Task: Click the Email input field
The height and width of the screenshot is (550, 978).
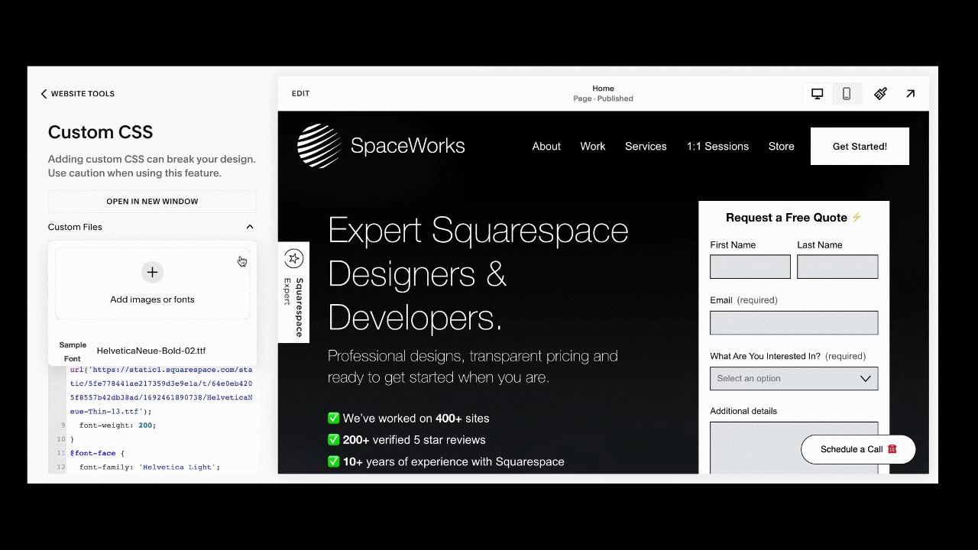Action: 794,322
